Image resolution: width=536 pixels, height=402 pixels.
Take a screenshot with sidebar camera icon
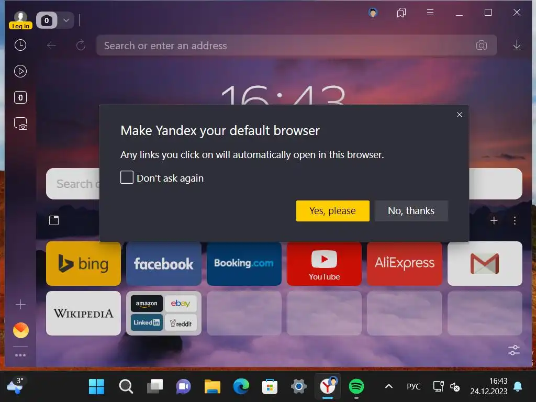20,124
